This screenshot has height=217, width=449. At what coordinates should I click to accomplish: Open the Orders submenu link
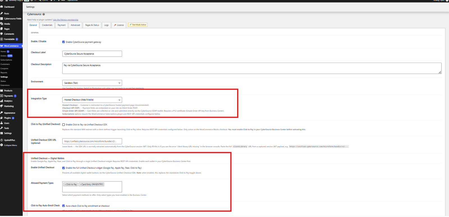(x=3, y=56)
